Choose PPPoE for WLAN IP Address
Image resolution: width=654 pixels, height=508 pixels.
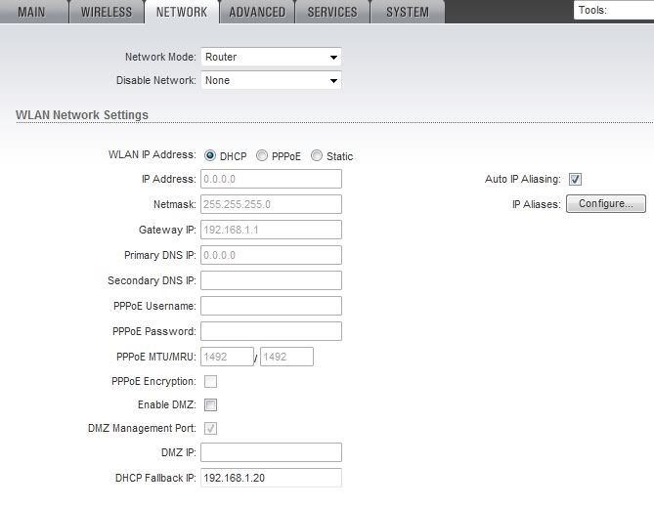(x=262, y=156)
